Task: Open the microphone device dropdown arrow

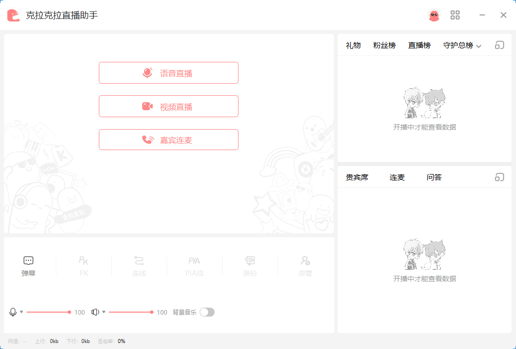Action: pyautogui.click(x=20, y=312)
